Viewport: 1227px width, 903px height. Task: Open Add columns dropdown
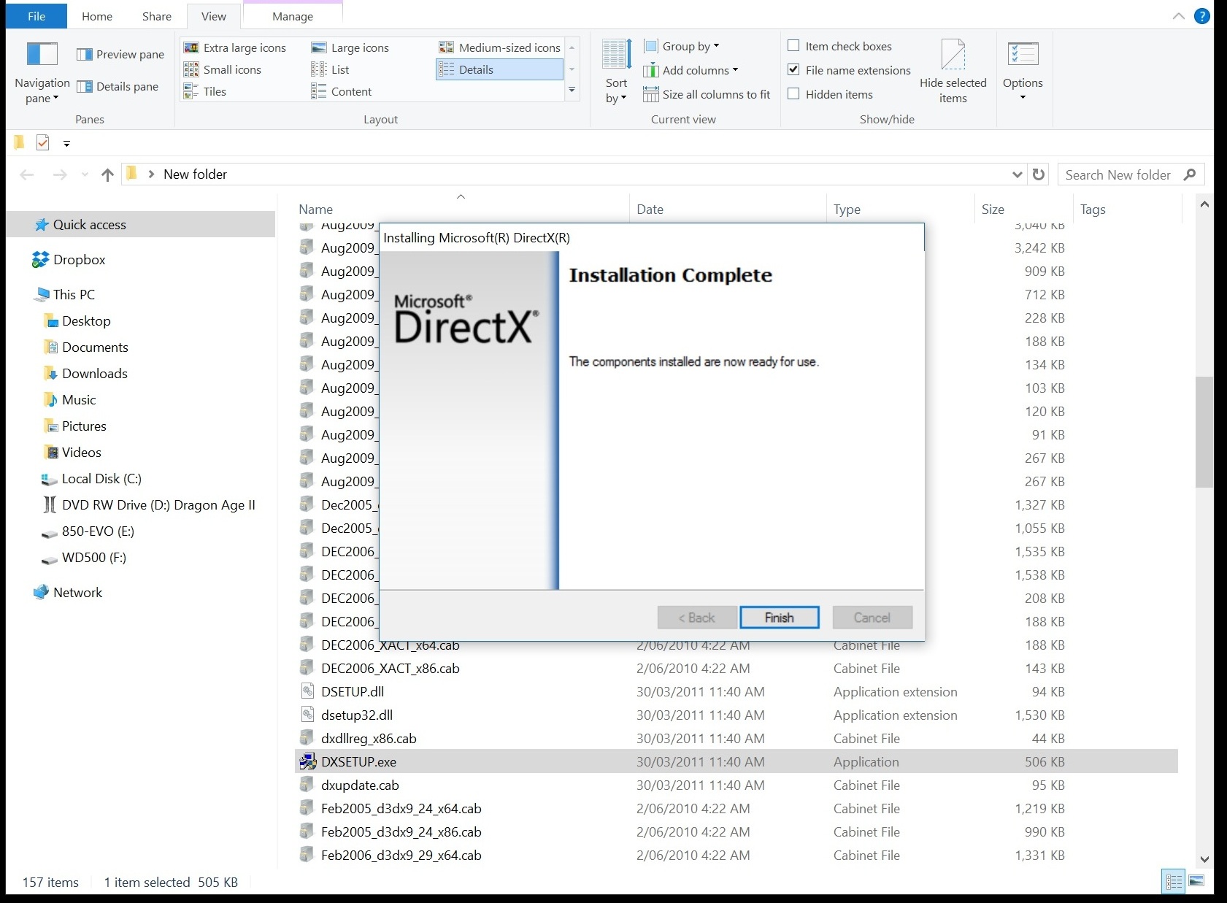(x=691, y=70)
